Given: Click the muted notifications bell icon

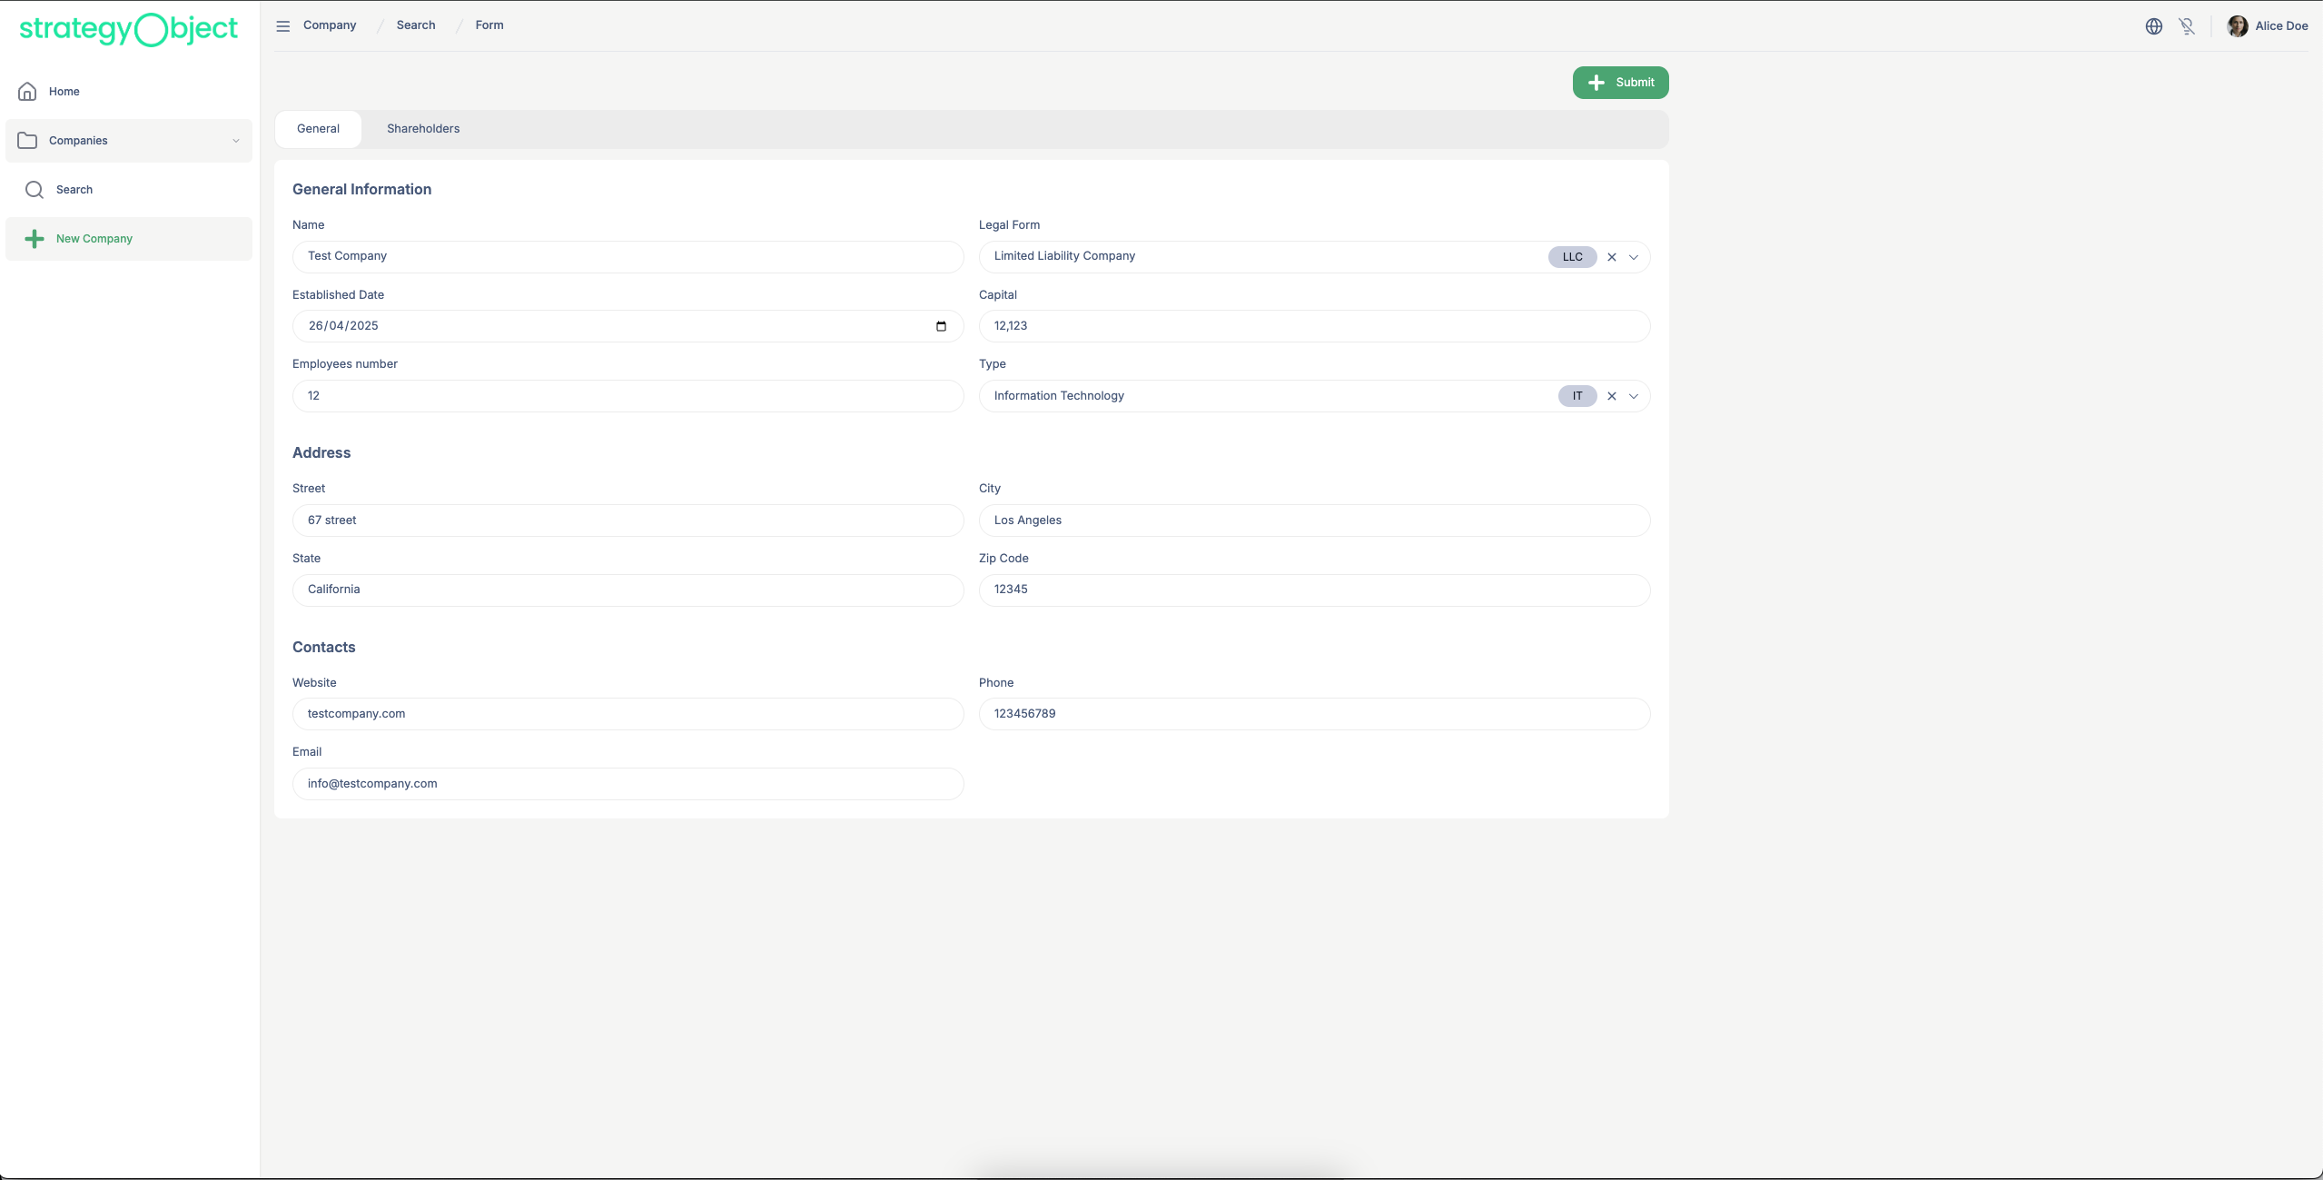Looking at the screenshot, I should pos(2187,26).
